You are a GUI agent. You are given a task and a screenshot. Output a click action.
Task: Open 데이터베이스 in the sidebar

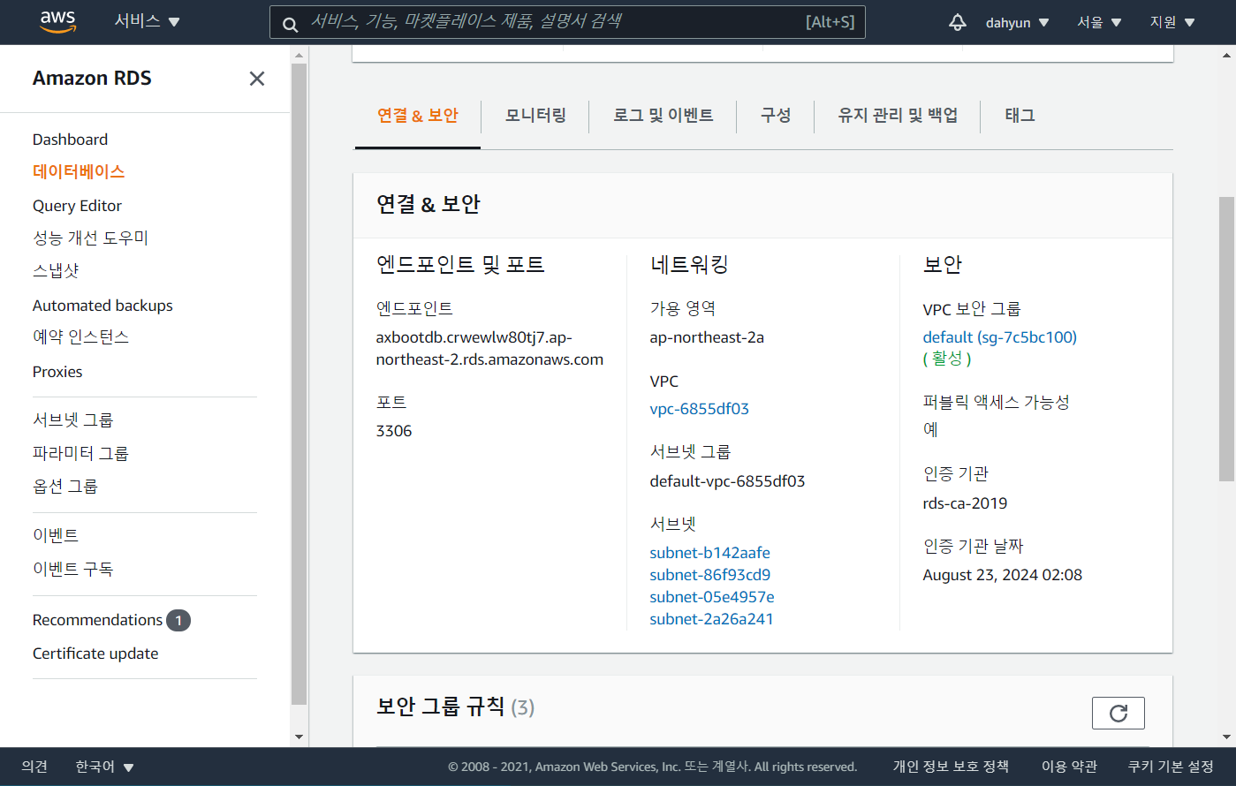tap(79, 172)
